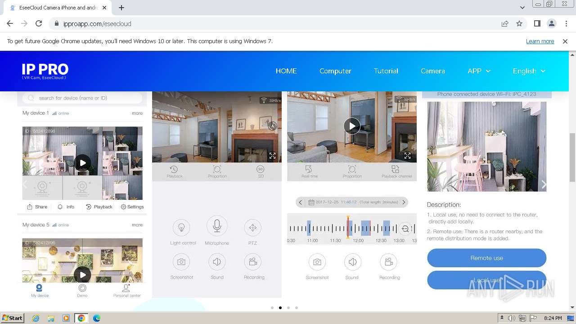Click the Playback channel icon
576x324 pixels.
(x=395, y=169)
